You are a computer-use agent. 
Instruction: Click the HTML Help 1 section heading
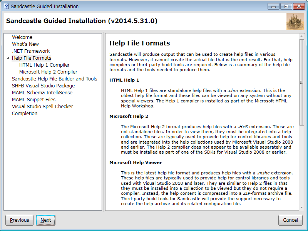click(124, 80)
